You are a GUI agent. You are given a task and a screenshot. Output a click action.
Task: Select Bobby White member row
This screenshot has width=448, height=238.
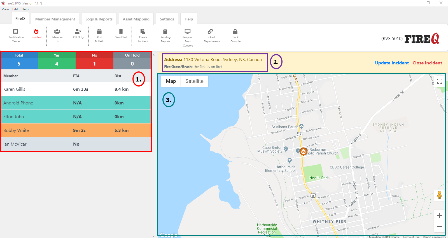(76, 130)
